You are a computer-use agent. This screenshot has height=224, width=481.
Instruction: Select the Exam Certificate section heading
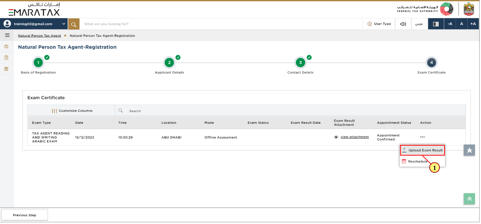click(x=46, y=98)
